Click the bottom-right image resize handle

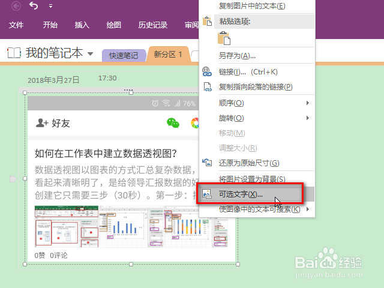click(x=238, y=264)
